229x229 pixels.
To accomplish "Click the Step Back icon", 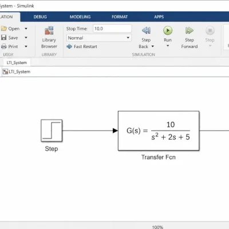I will tap(146, 30).
